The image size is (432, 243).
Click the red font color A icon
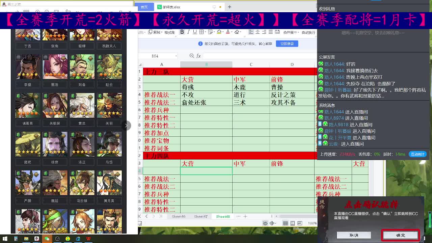(x=228, y=32)
